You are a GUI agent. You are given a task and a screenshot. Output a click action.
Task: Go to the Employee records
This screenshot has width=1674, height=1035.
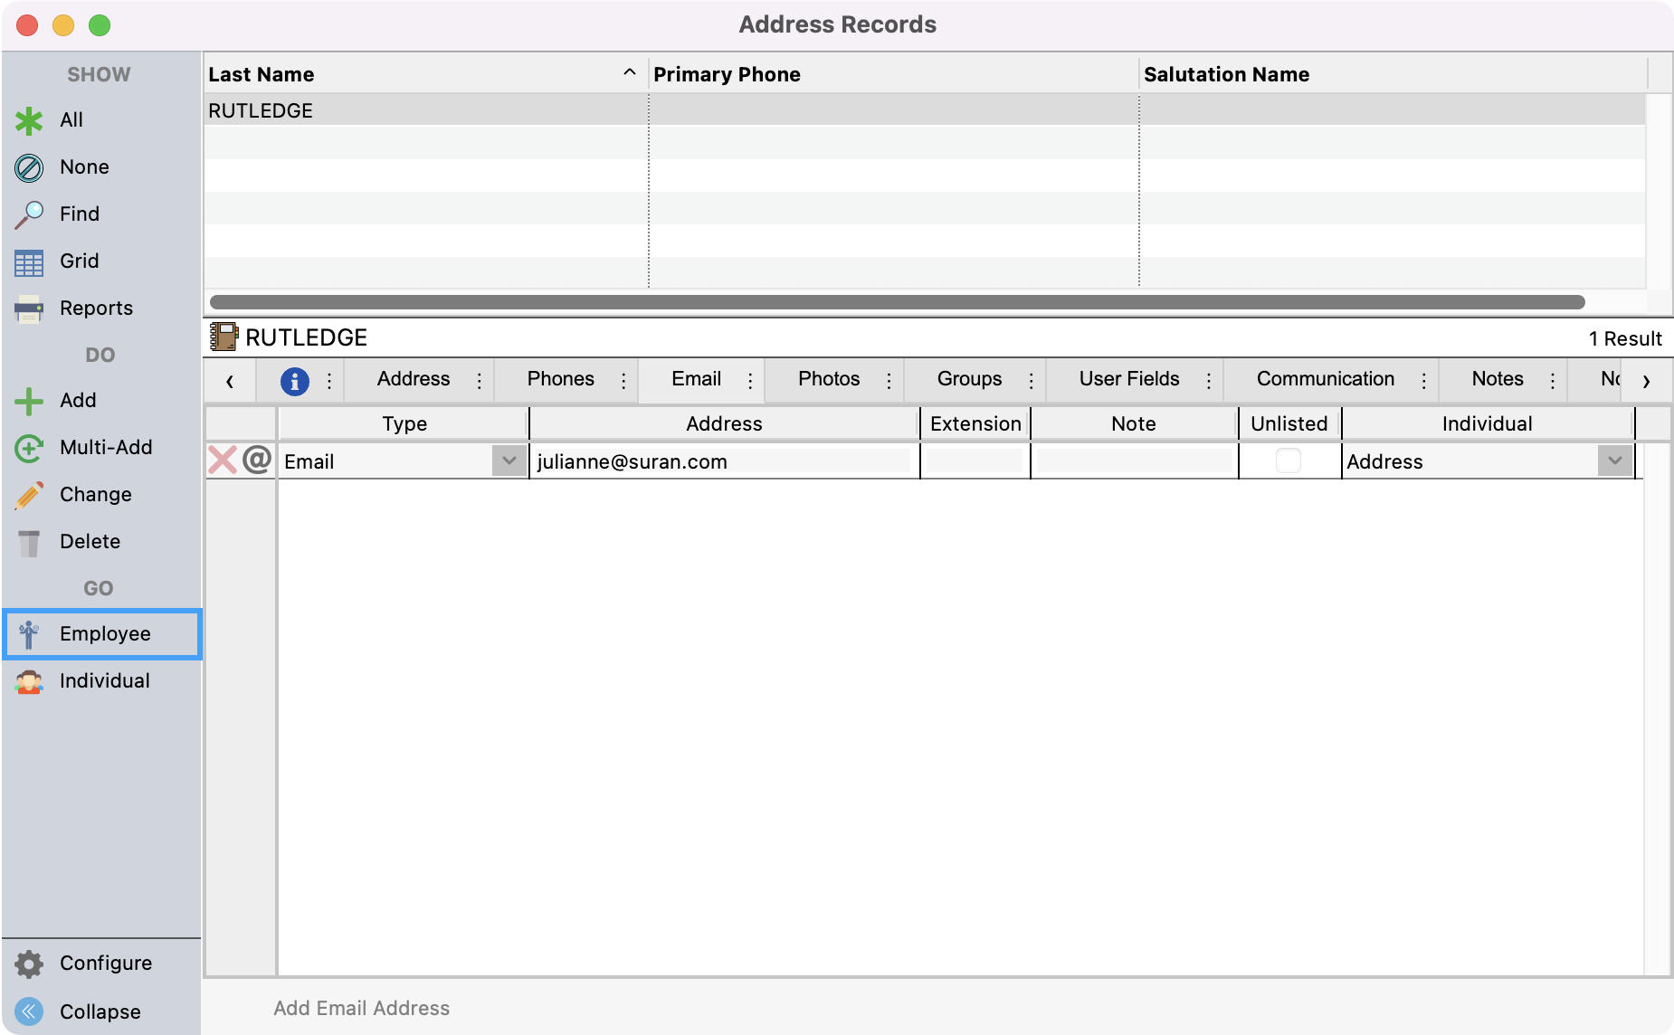click(103, 634)
